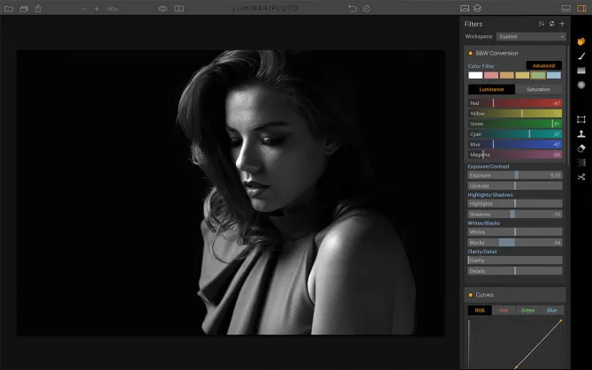The image size is (592, 370).
Task: Select the Brush masking tool
Action: click(x=581, y=56)
